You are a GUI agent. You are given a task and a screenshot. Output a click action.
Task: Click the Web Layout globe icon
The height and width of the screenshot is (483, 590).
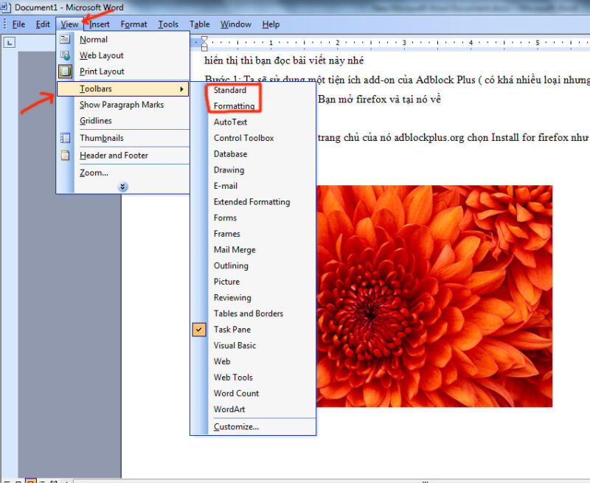(x=66, y=55)
